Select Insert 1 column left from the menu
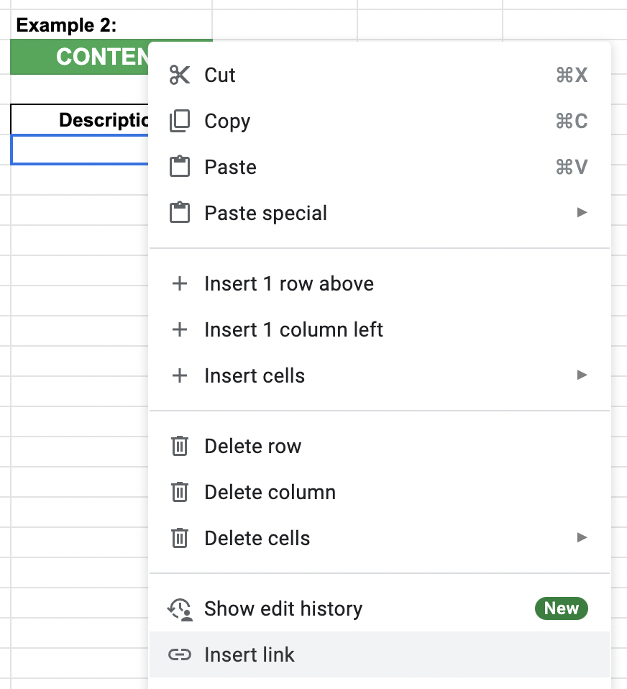 tap(293, 329)
